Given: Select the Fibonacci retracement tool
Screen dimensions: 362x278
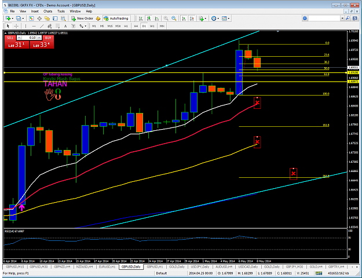Looking at the screenshot, I should [57, 26].
